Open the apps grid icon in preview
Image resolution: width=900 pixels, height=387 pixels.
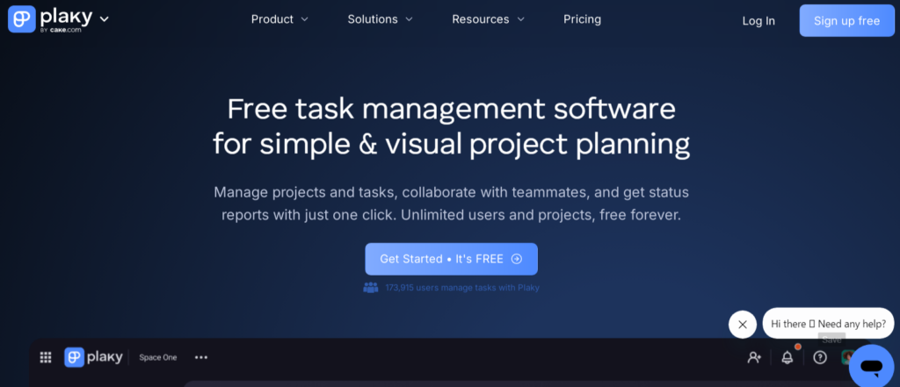point(46,358)
